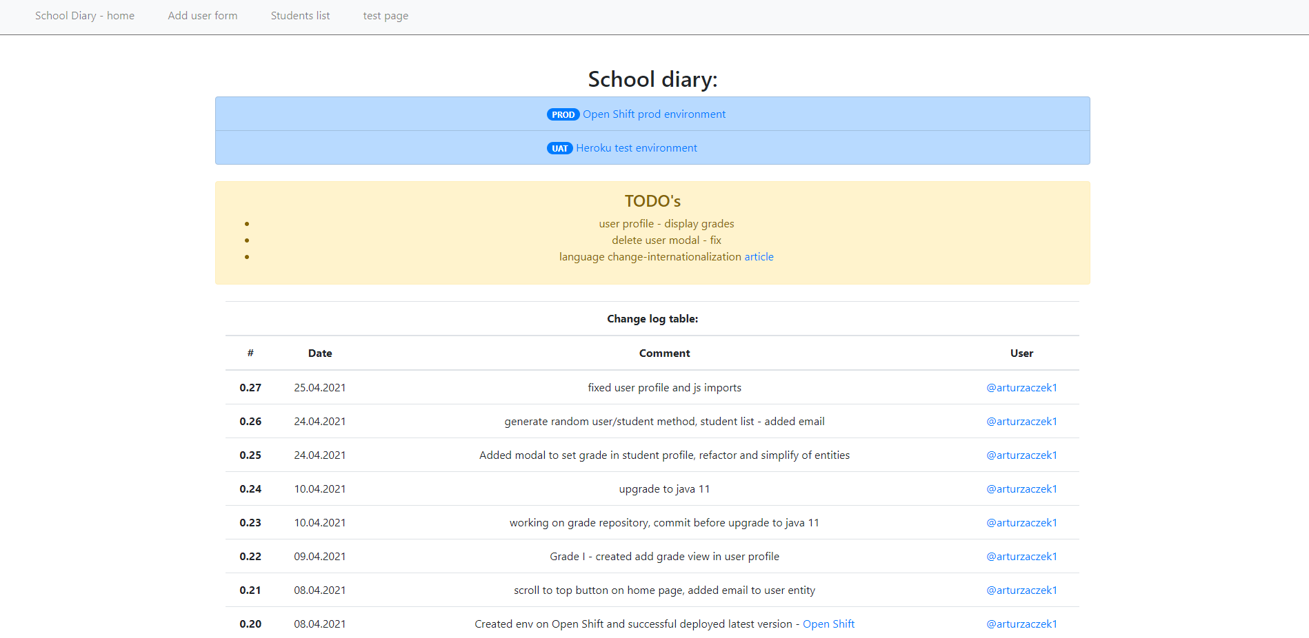Open the Open Shift deployment link in entry 0.20

point(828,624)
